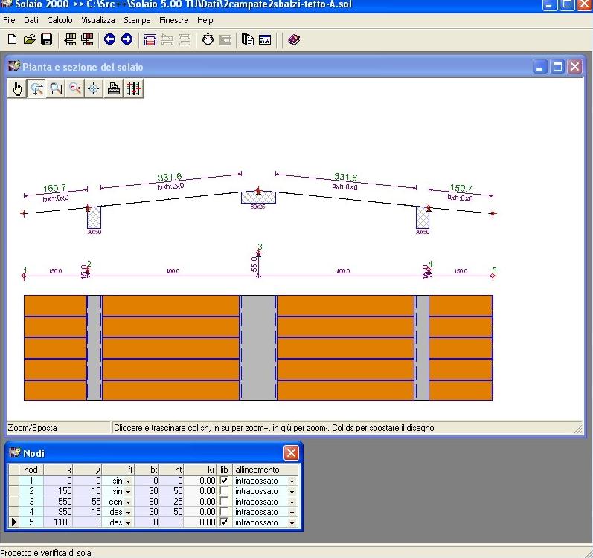Click the blue left arrow icon
Image resolution: width=593 pixels, height=558 pixels.
(x=110, y=39)
